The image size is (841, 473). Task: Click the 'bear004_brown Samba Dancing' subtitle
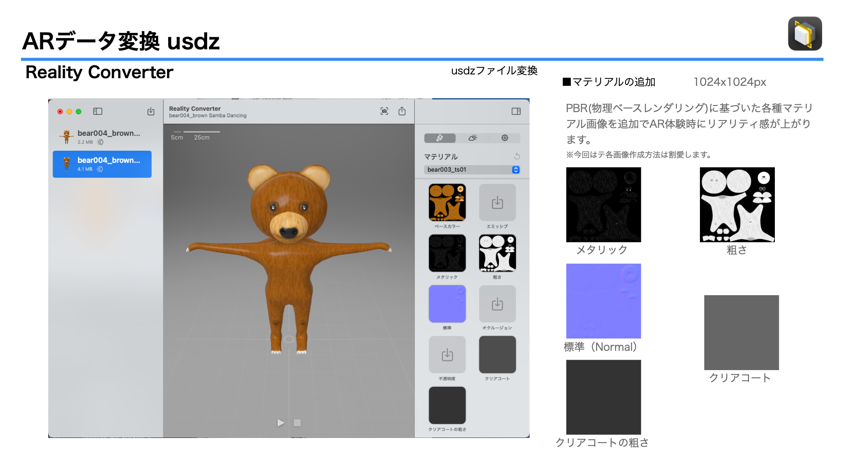(208, 116)
